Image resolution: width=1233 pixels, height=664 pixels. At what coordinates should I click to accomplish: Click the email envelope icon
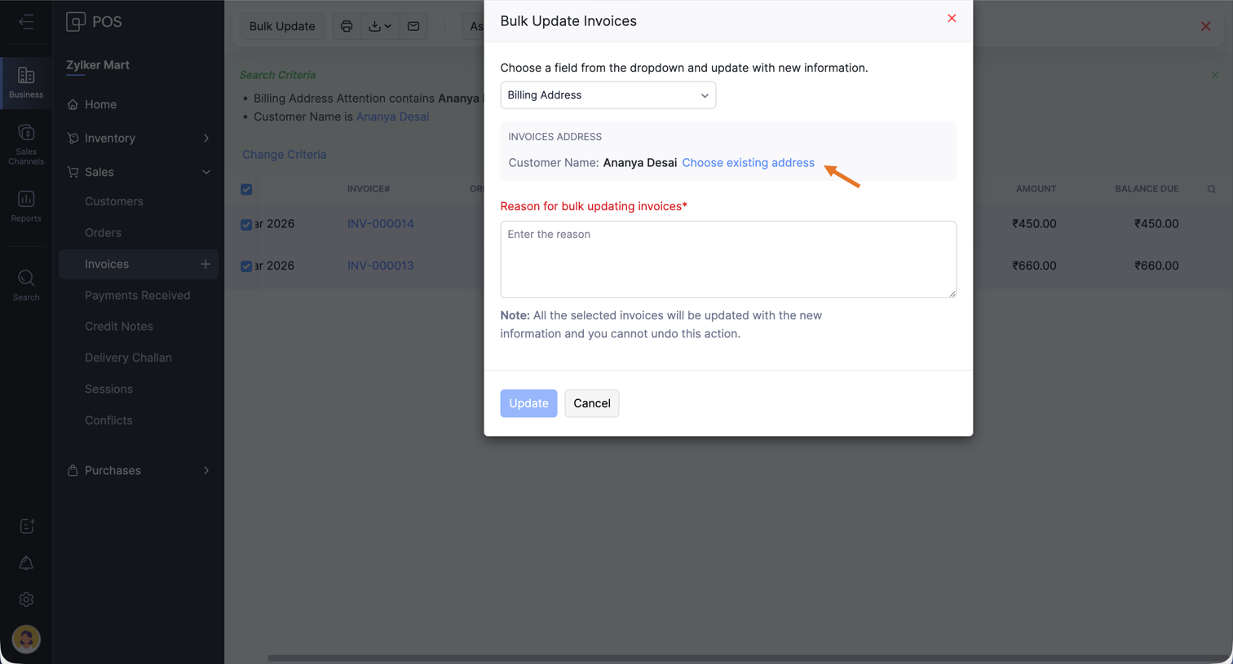(413, 26)
